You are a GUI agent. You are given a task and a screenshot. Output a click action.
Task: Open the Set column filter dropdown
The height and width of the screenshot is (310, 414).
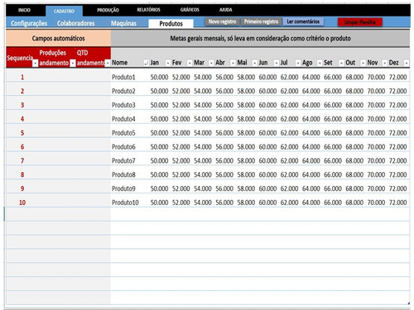pyautogui.click(x=341, y=63)
